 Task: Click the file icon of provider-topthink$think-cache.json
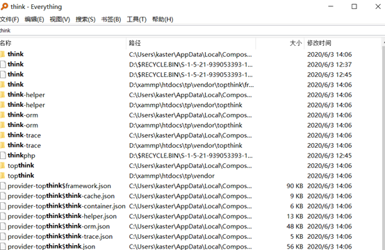pyautogui.click(x=3, y=196)
